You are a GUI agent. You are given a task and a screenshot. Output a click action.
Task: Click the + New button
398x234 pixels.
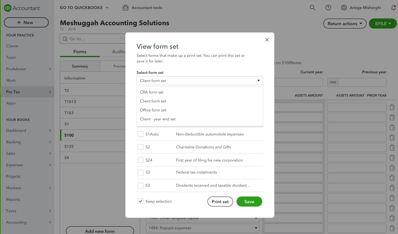(26, 23)
